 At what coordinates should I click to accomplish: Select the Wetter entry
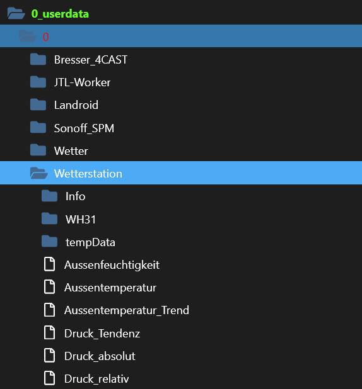[x=71, y=151]
